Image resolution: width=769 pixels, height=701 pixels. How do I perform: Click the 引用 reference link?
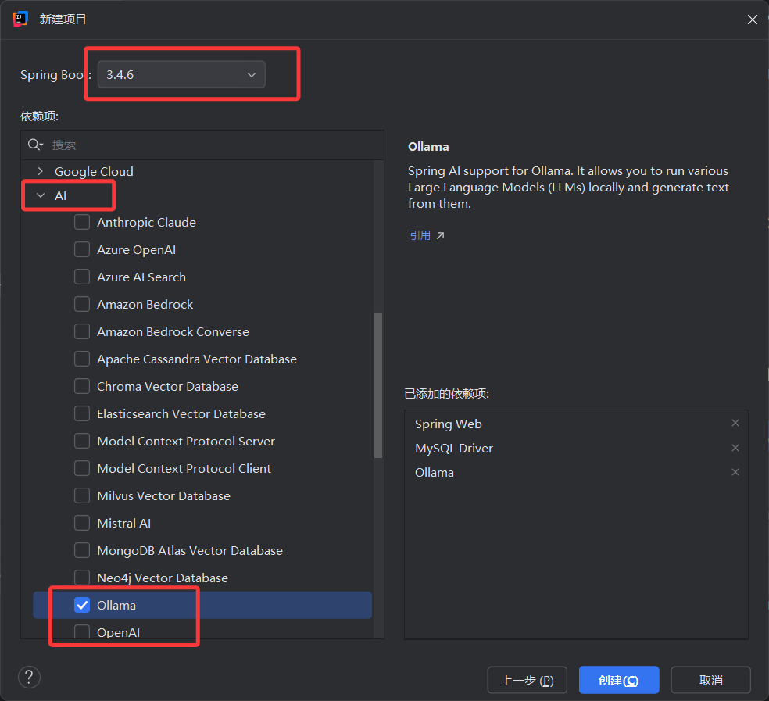point(420,235)
